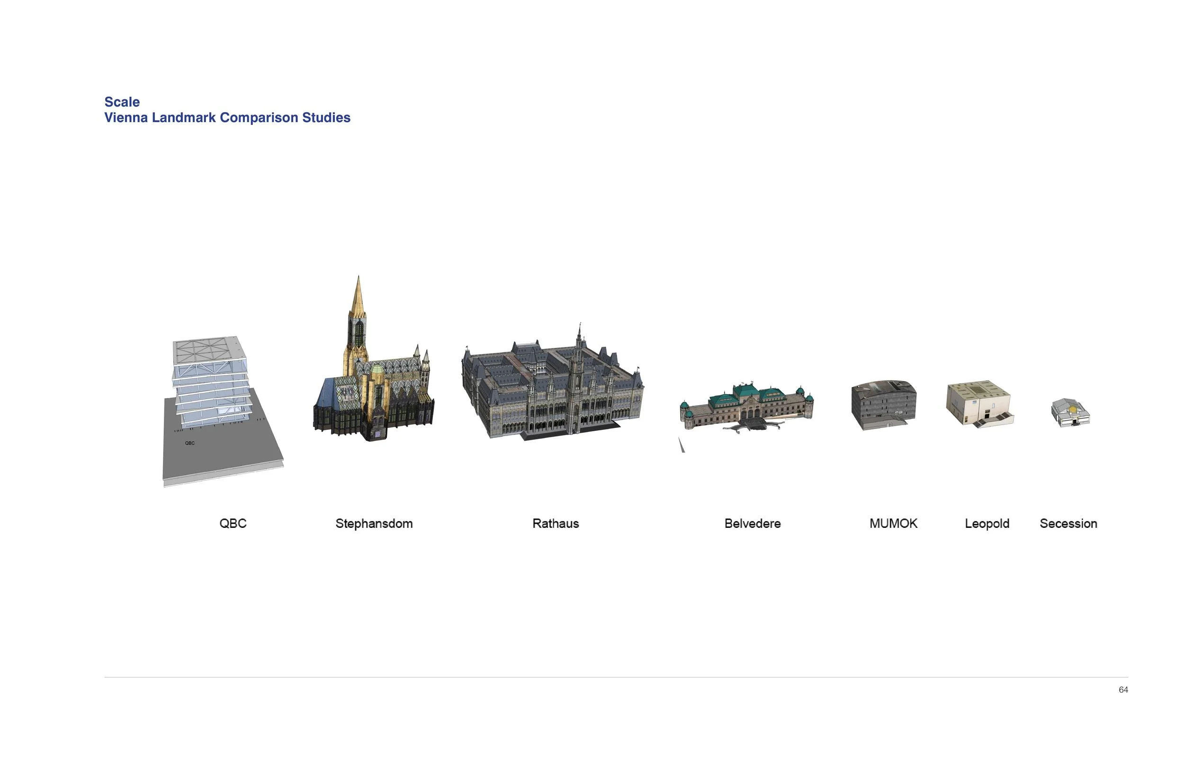
Task: Click the Leopold caption text
Action: tap(987, 523)
